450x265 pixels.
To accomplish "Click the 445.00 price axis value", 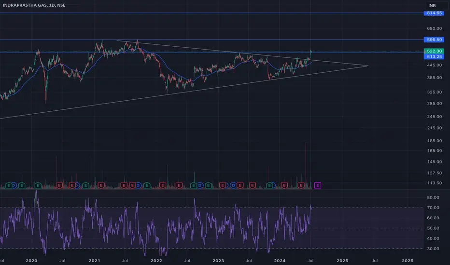I will coord(434,65).
